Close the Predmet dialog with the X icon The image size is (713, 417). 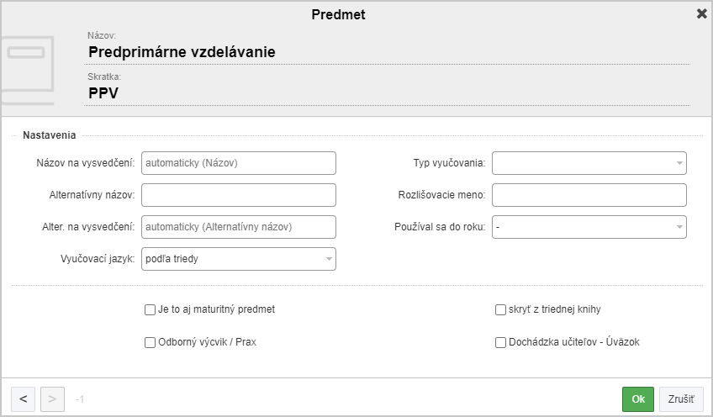coord(701,14)
